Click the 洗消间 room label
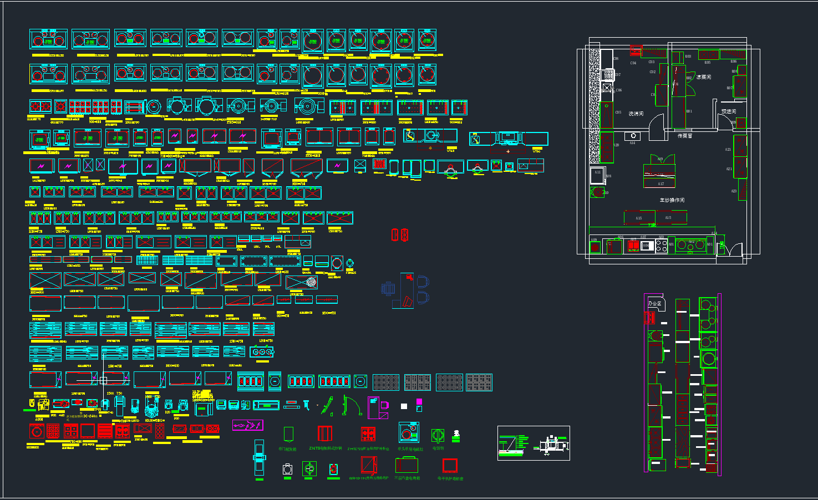Viewport: 818px width, 500px height. 636,114
